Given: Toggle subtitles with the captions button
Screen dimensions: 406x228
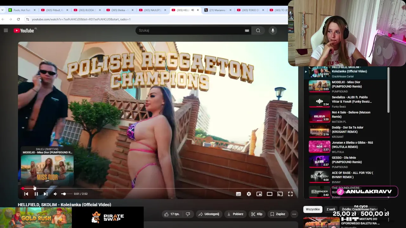Looking at the screenshot, I should 239,194.
